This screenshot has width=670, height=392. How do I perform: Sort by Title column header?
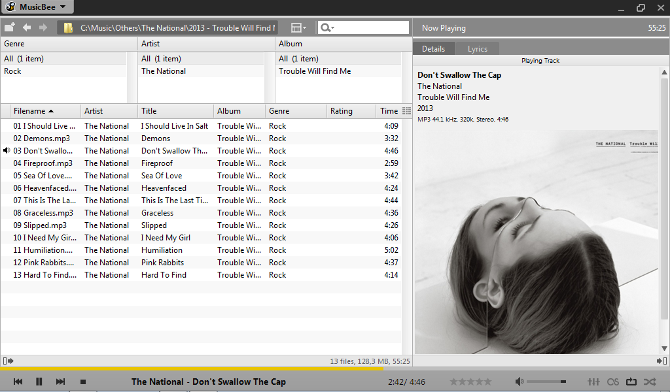(x=175, y=111)
